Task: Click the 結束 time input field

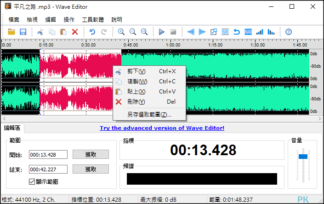Action: coord(48,169)
